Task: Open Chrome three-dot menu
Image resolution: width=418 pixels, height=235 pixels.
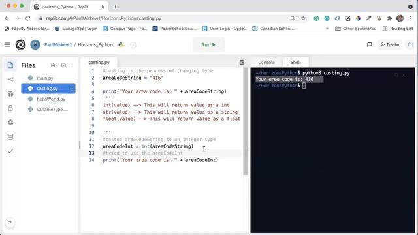Action: [x=410, y=18]
